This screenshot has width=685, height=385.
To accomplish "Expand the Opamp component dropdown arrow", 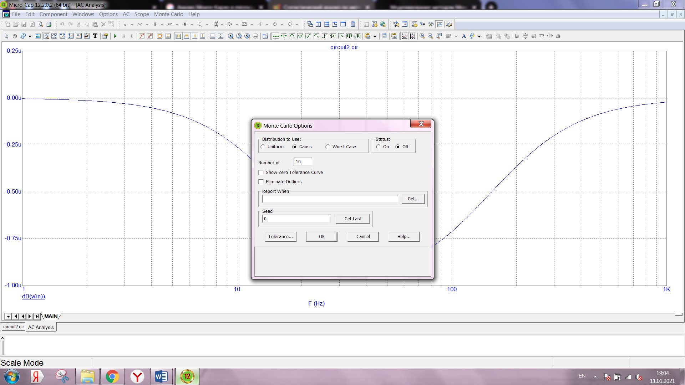I will tap(237, 25).
